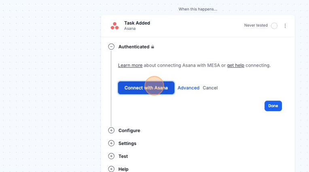
Task: Open the Learn more link
Action: 130,65
